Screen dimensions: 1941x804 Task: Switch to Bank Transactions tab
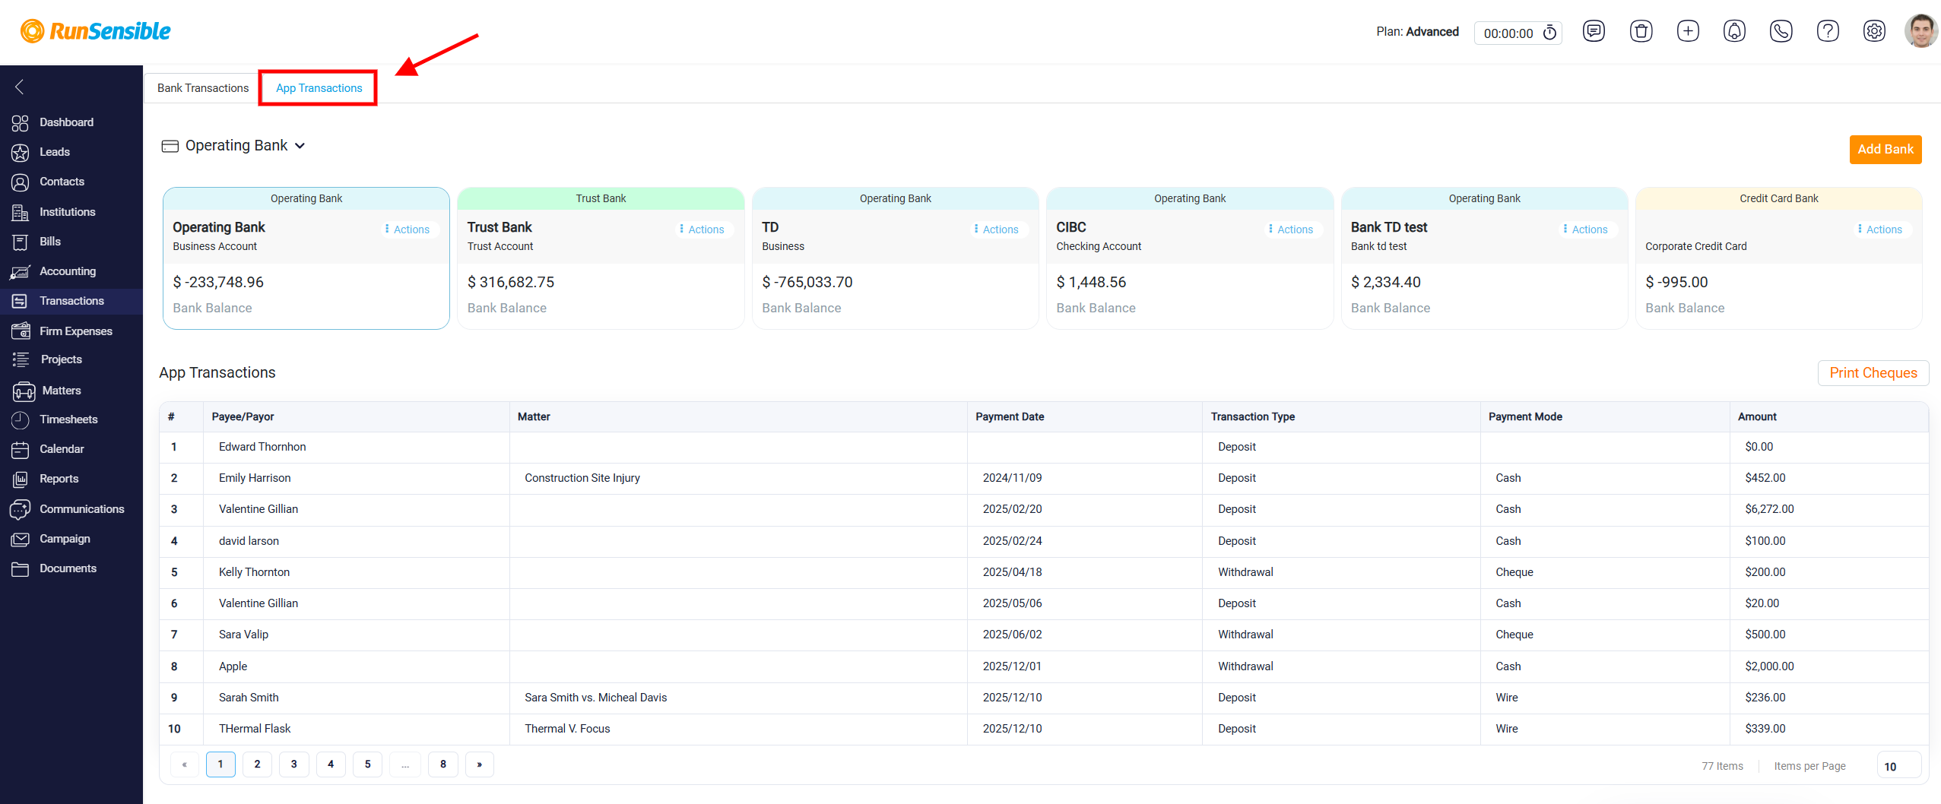point(203,88)
